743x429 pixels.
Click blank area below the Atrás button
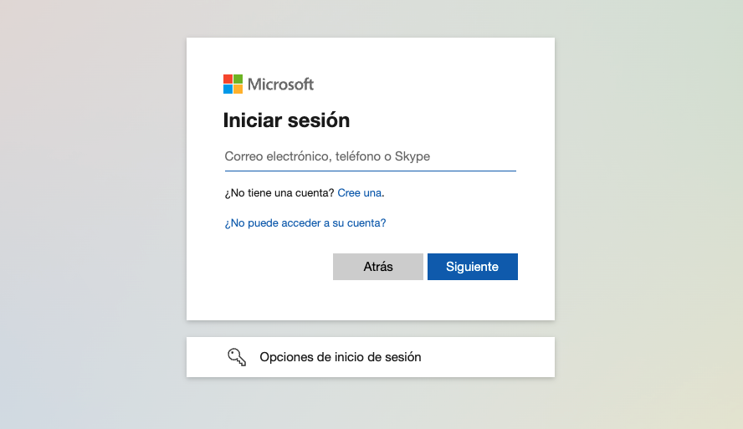coord(377,299)
